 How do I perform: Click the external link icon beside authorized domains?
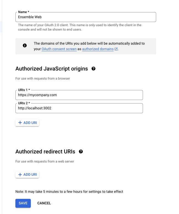click(116, 49)
